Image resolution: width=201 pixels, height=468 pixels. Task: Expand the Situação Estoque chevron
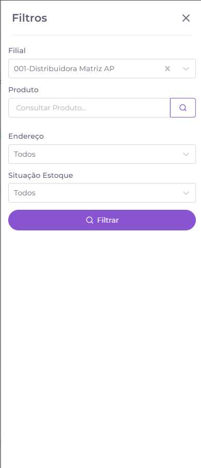pos(186,193)
